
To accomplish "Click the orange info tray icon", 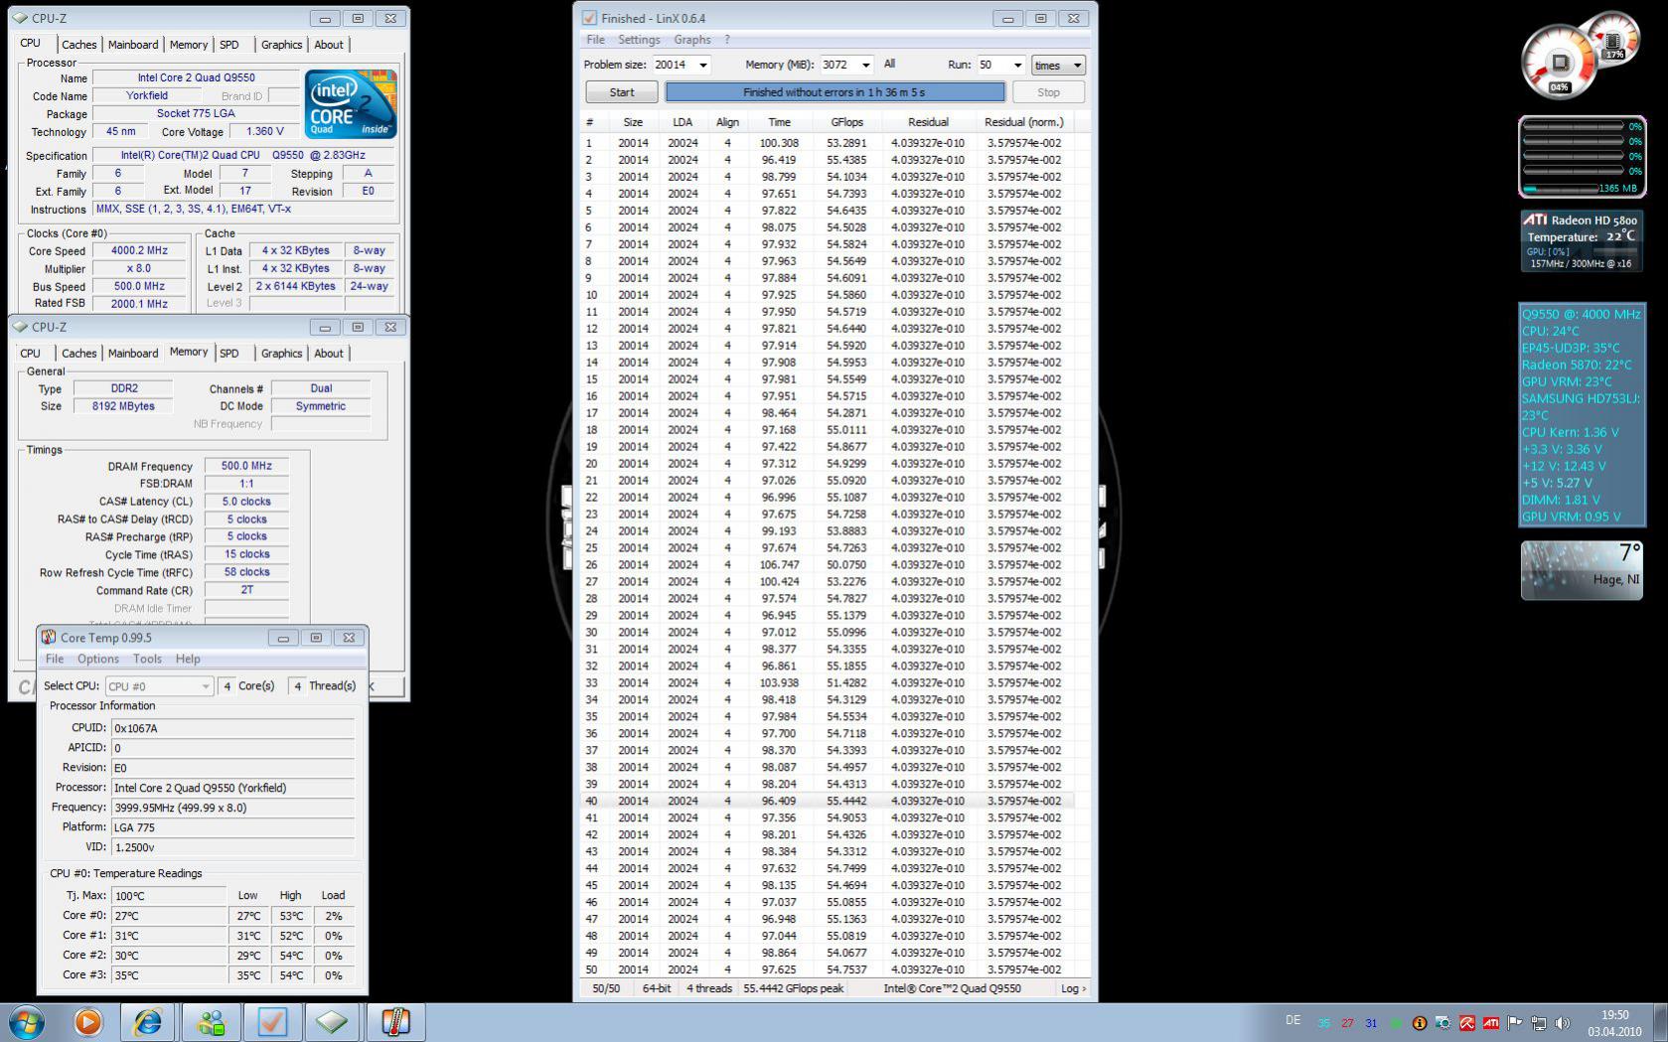I will (x=1419, y=1023).
